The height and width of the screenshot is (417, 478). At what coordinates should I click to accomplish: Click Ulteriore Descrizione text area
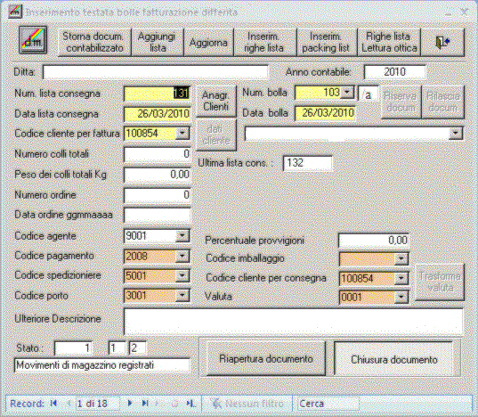293,321
